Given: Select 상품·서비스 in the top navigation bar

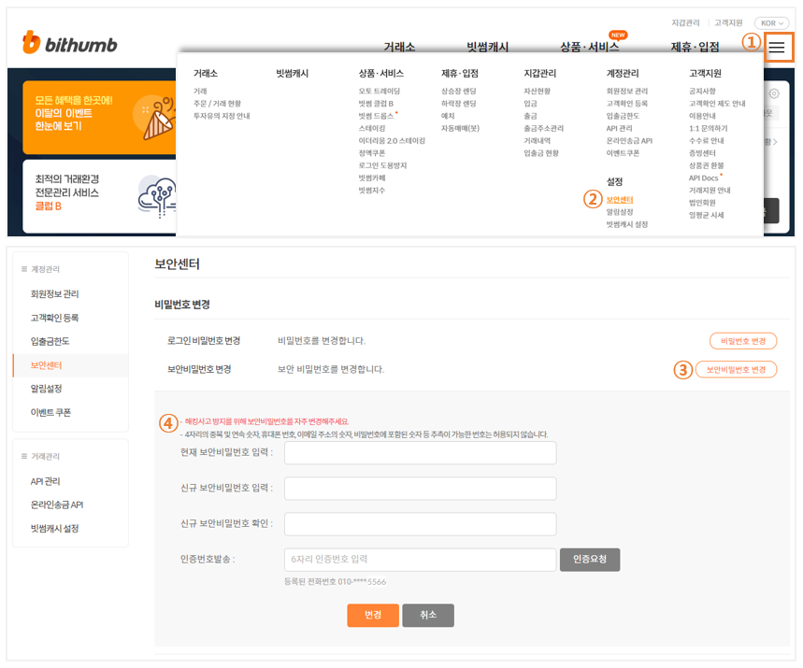Looking at the screenshot, I should tap(590, 47).
